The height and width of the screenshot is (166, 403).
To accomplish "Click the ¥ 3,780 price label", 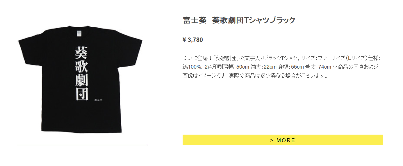I will pos(192,40).
